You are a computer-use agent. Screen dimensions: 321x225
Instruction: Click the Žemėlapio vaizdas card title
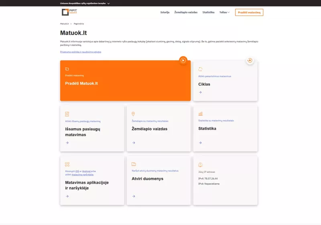149,129
